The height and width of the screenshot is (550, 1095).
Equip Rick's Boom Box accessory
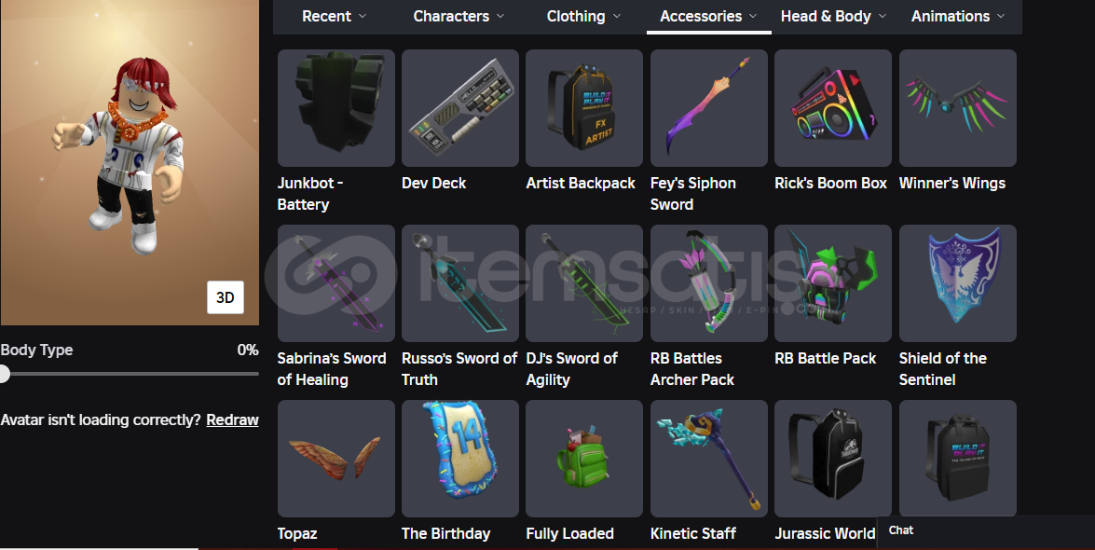click(x=833, y=107)
